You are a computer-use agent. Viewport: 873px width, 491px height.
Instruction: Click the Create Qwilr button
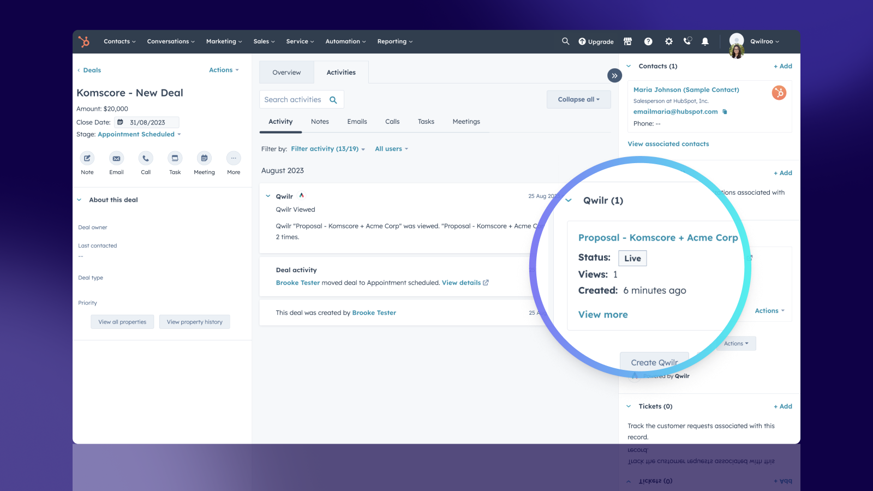[x=655, y=363]
